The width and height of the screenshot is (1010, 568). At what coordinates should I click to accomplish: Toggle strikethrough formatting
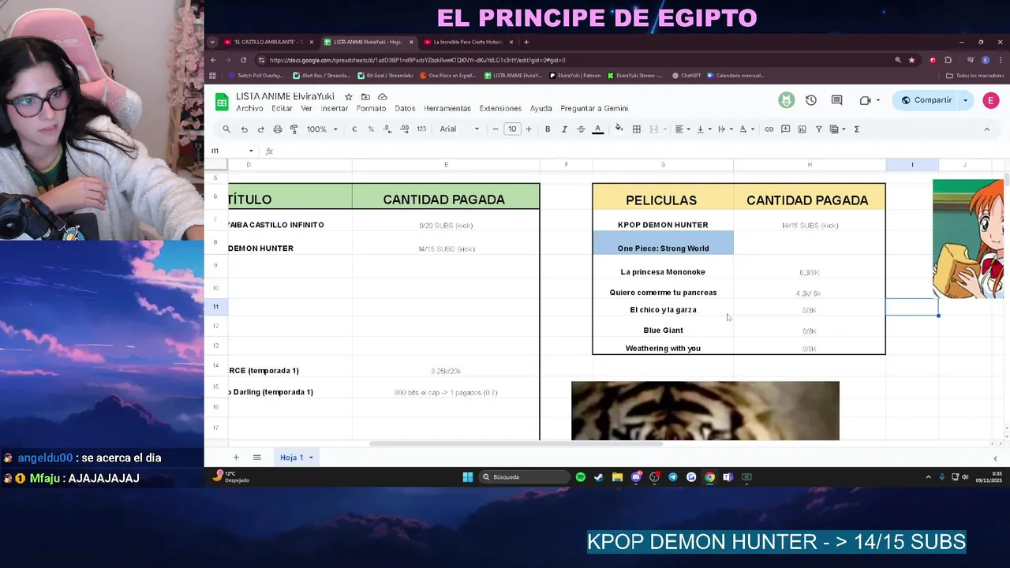click(x=581, y=129)
